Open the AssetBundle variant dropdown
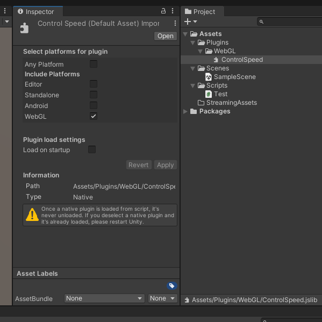 pyautogui.click(x=162, y=298)
